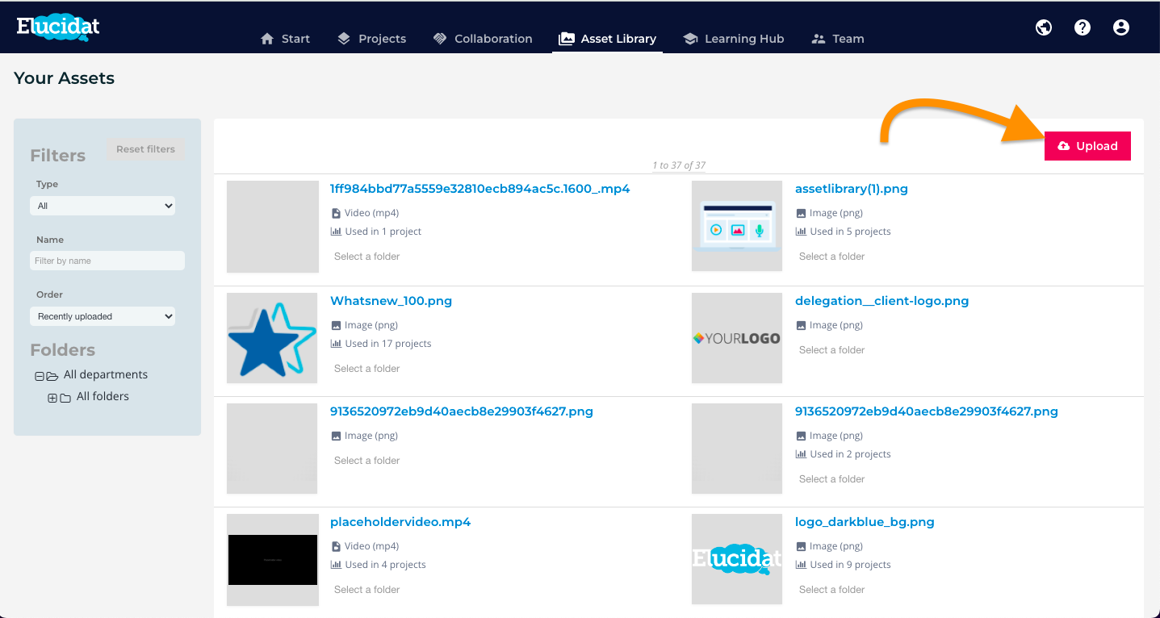Click the Whatsnew_100.png star thumbnail
The height and width of the screenshot is (618, 1160).
pyautogui.click(x=273, y=338)
